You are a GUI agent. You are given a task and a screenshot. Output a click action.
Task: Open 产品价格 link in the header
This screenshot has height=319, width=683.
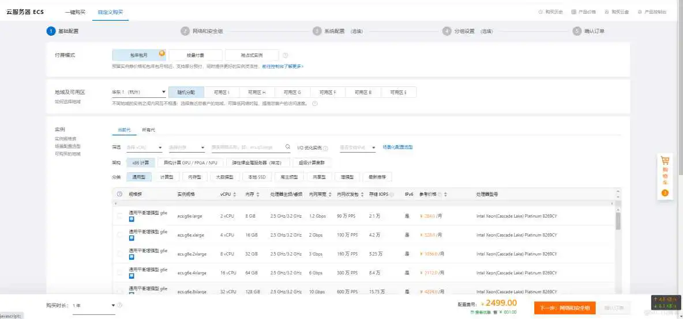(x=584, y=12)
